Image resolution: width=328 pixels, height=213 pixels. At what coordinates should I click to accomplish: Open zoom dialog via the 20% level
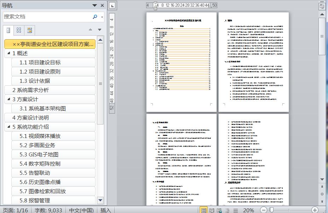tap(248, 210)
